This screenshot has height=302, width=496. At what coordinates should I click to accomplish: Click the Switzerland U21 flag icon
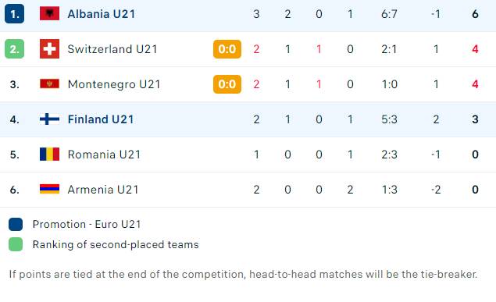click(x=49, y=49)
